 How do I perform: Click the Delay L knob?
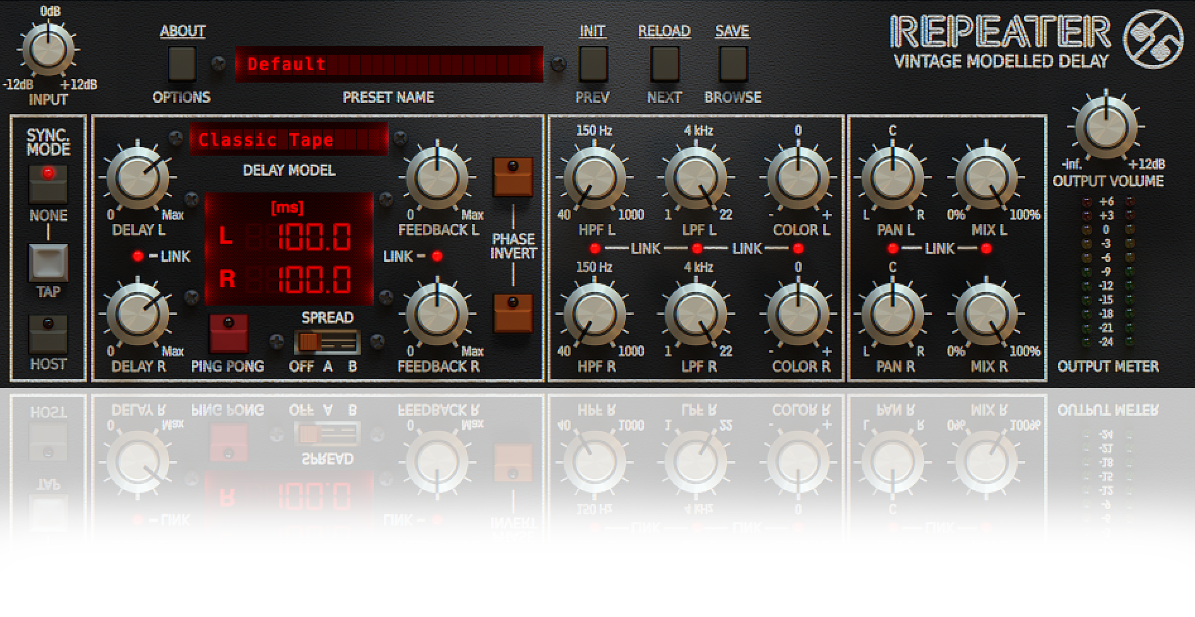pyautogui.click(x=138, y=178)
